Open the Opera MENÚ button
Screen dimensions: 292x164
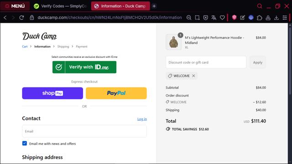pyautogui.click(x=15, y=6)
